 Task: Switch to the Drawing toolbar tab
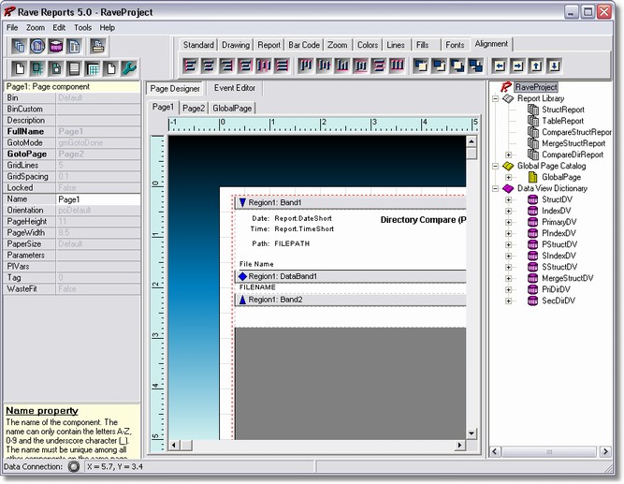click(x=236, y=45)
